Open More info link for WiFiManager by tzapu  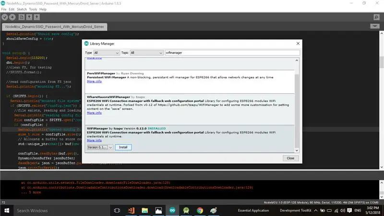click(x=94, y=140)
